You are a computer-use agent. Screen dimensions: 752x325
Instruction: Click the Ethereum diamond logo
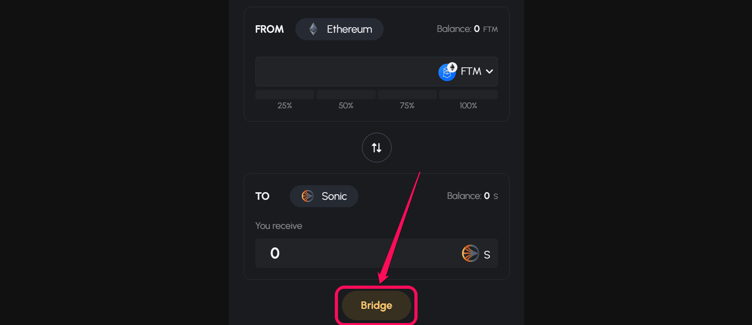[313, 29]
